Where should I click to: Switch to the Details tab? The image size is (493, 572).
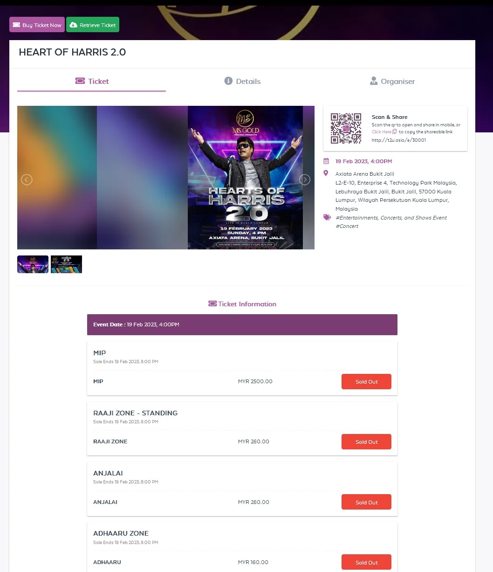pos(242,81)
